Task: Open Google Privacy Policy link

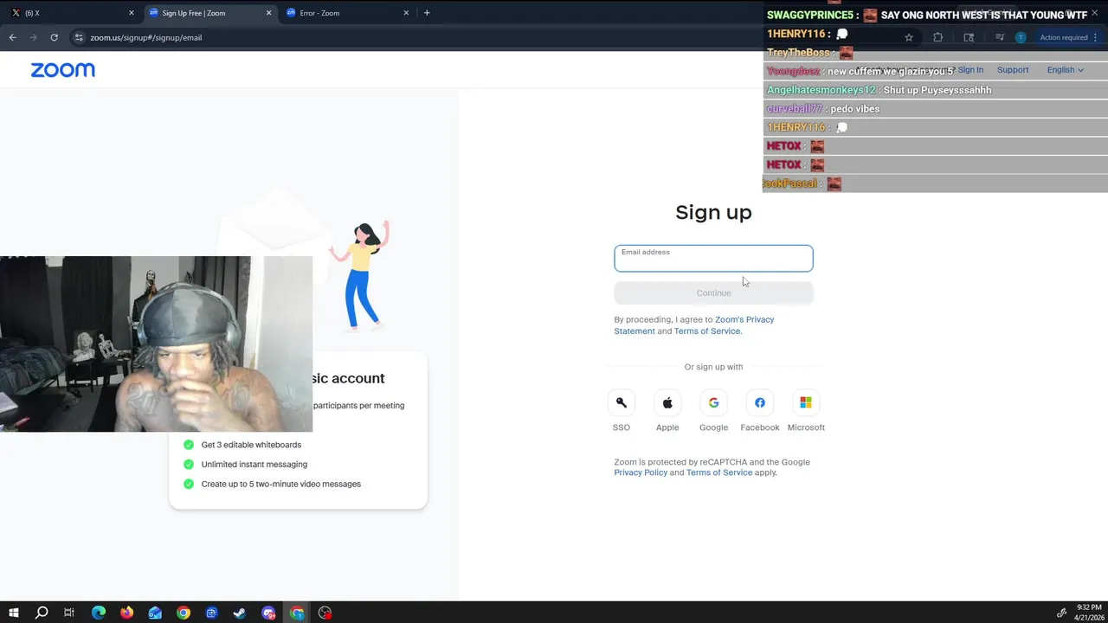Action: tap(641, 472)
